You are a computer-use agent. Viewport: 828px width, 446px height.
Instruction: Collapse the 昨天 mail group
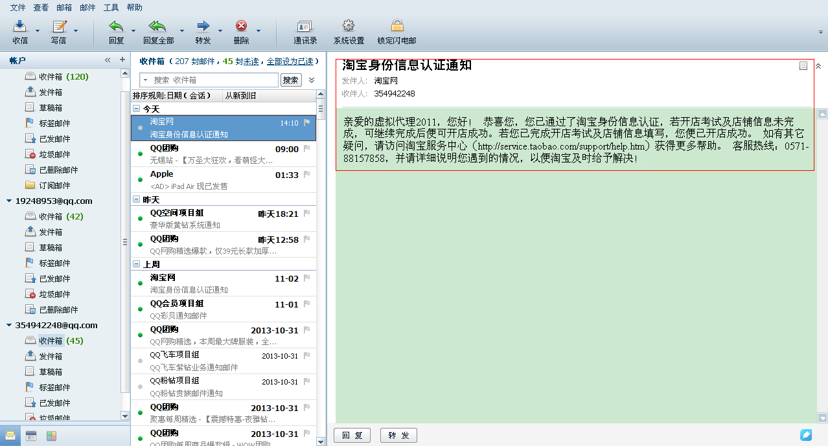[x=137, y=199]
